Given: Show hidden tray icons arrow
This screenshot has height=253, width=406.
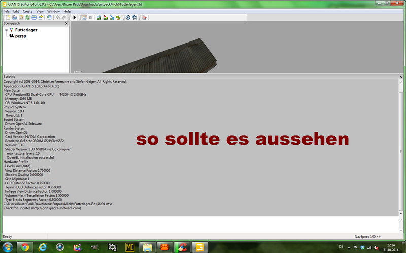Looking at the screenshot, I should click(349, 247).
